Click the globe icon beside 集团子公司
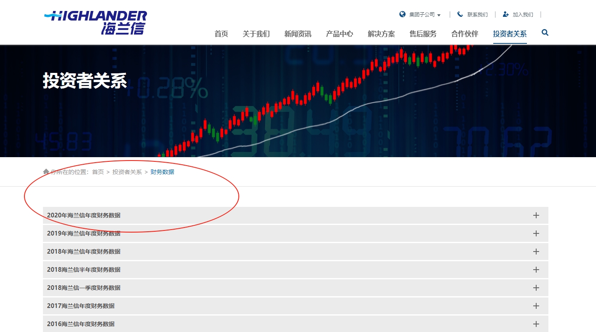This screenshot has width=596, height=332. tap(402, 14)
